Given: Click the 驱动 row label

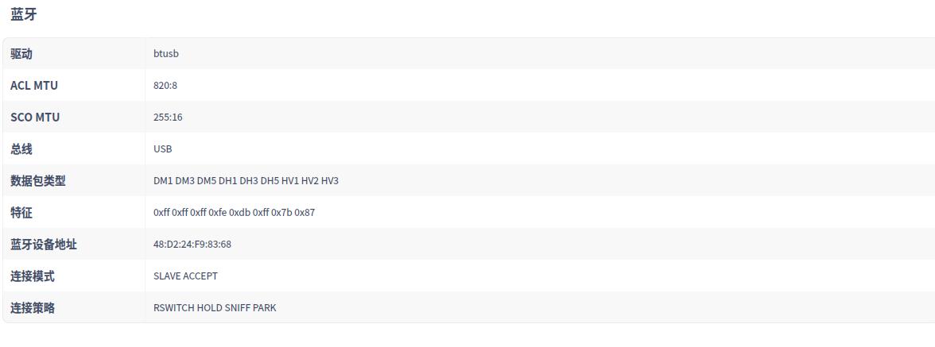Looking at the screenshot, I should (x=21, y=54).
